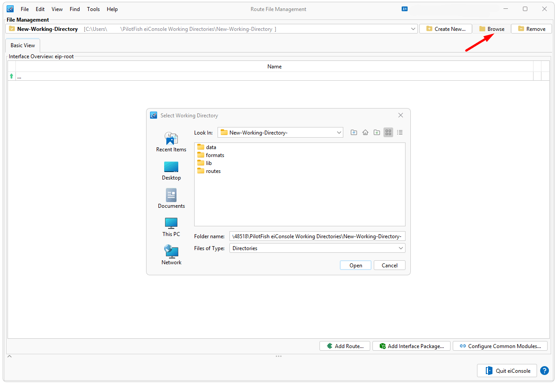Create new folder icon in dialog

377,132
